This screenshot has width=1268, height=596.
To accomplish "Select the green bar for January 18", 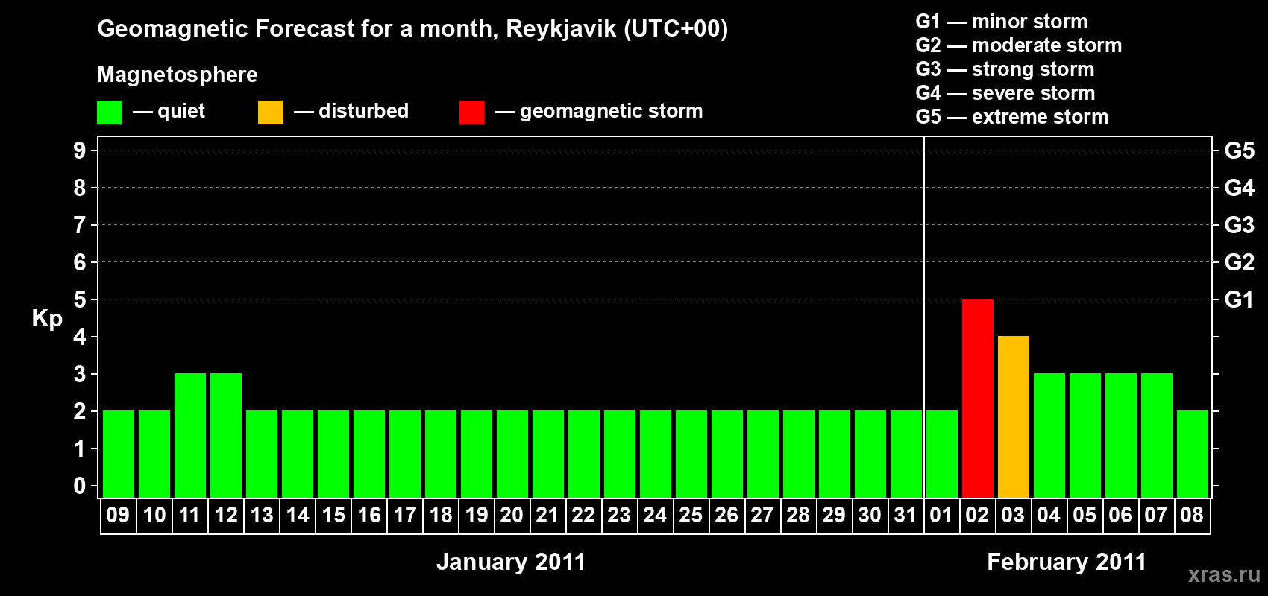I will tap(441, 454).
